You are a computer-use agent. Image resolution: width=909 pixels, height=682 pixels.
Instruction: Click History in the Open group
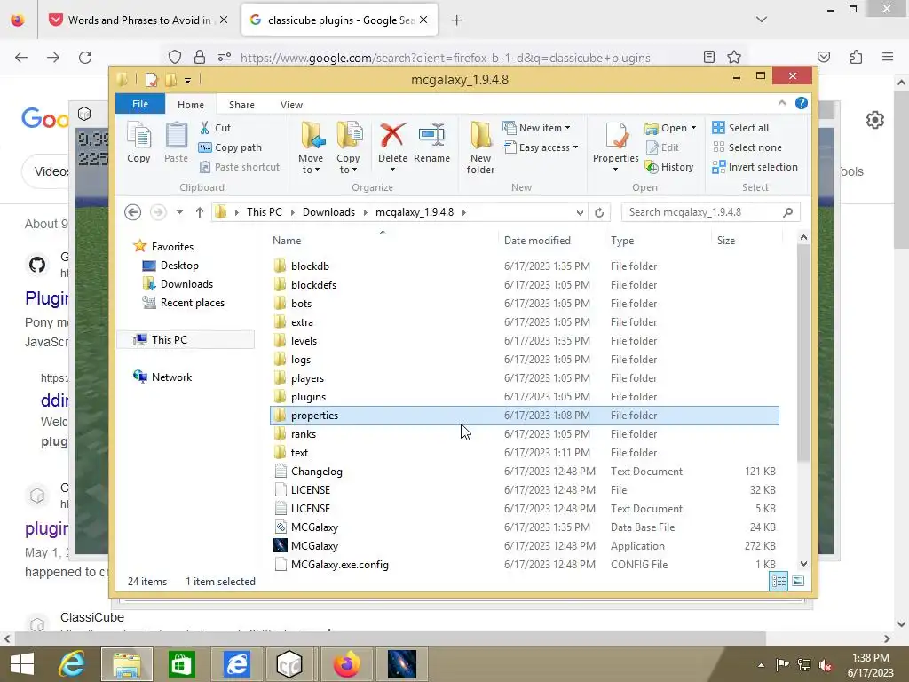coord(669,167)
